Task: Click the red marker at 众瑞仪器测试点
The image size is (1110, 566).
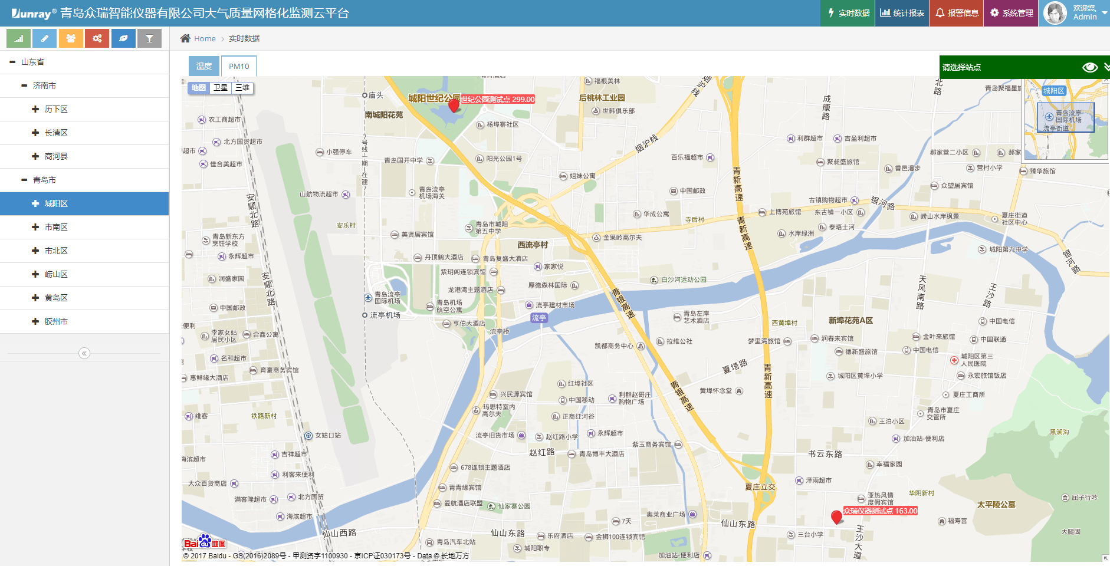Action: pyautogui.click(x=836, y=518)
